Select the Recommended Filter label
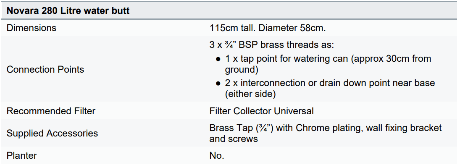Screen dimensions: 460x168 tap(51, 111)
